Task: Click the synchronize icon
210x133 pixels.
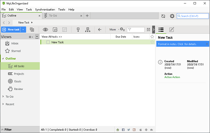Action: coord(163,16)
